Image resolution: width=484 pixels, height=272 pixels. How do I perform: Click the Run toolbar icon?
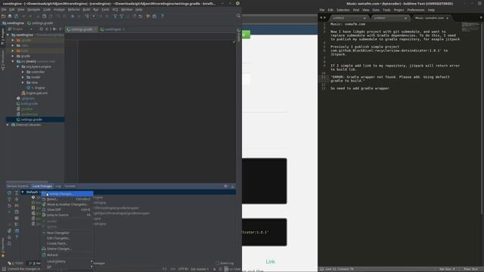pos(73,16)
